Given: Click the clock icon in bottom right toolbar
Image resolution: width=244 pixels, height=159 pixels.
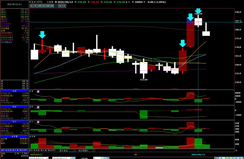Looking at the screenshot, I should tap(224, 158).
